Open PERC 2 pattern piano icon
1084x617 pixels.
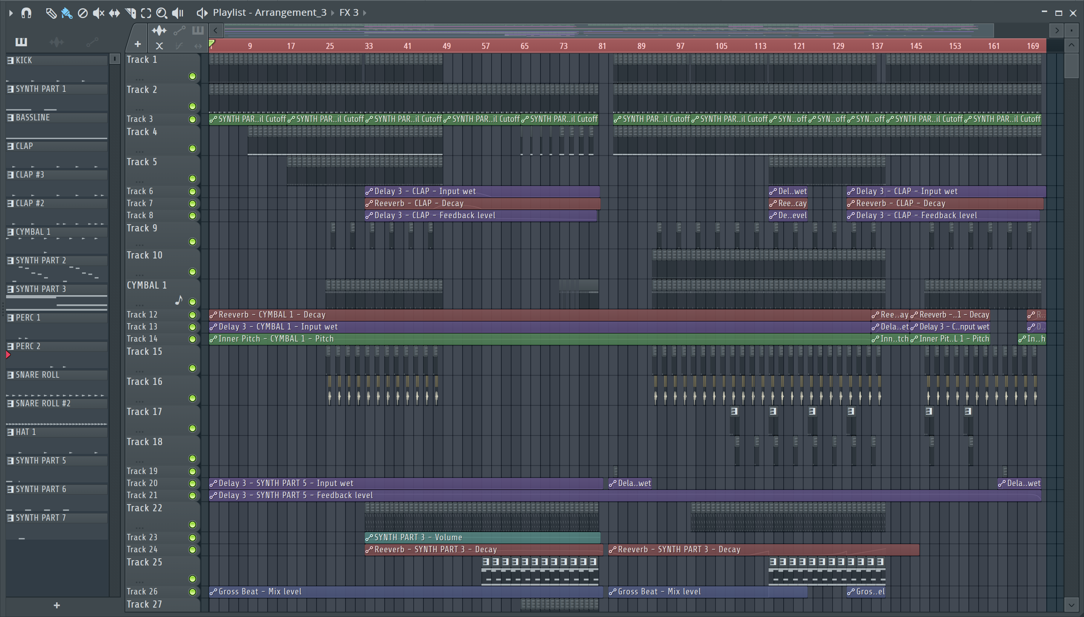10,346
